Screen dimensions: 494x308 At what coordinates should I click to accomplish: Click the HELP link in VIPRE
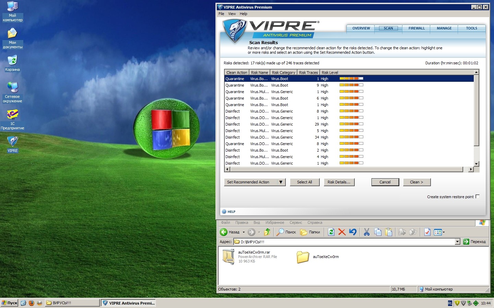[231, 211]
